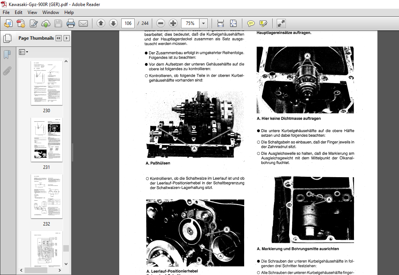Click the sign or edit document icon
The image size is (399, 275).
[x=34, y=24]
